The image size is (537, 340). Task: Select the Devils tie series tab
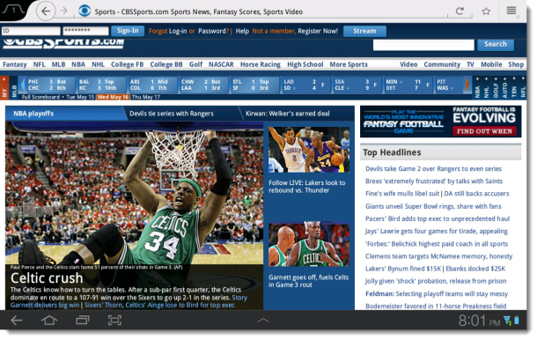click(x=172, y=114)
